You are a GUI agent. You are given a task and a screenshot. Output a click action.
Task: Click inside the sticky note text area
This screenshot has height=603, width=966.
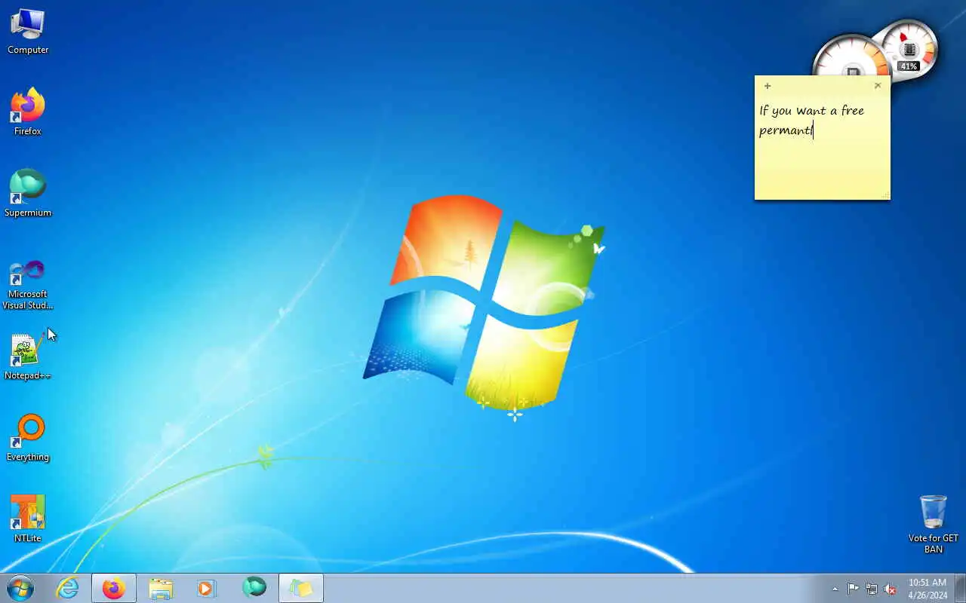point(823,147)
